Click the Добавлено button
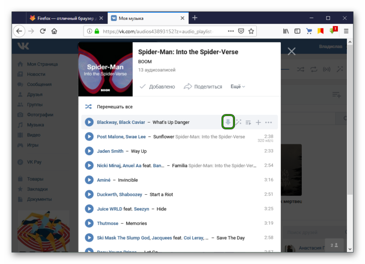Image resolution: width=365 pixels, height=264 pixels. 157,86
